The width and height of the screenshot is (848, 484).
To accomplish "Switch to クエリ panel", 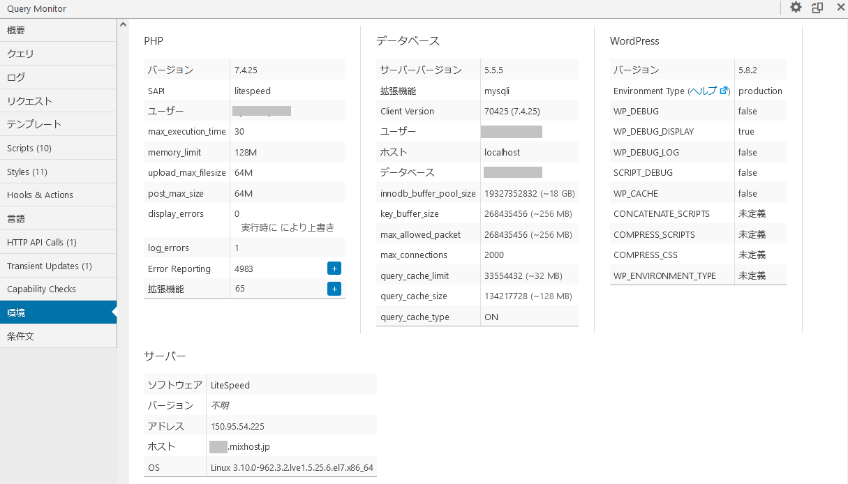I will point(58,54).
